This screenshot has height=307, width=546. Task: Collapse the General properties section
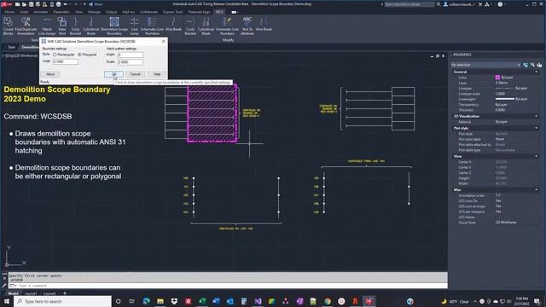(x=536, y=72)
